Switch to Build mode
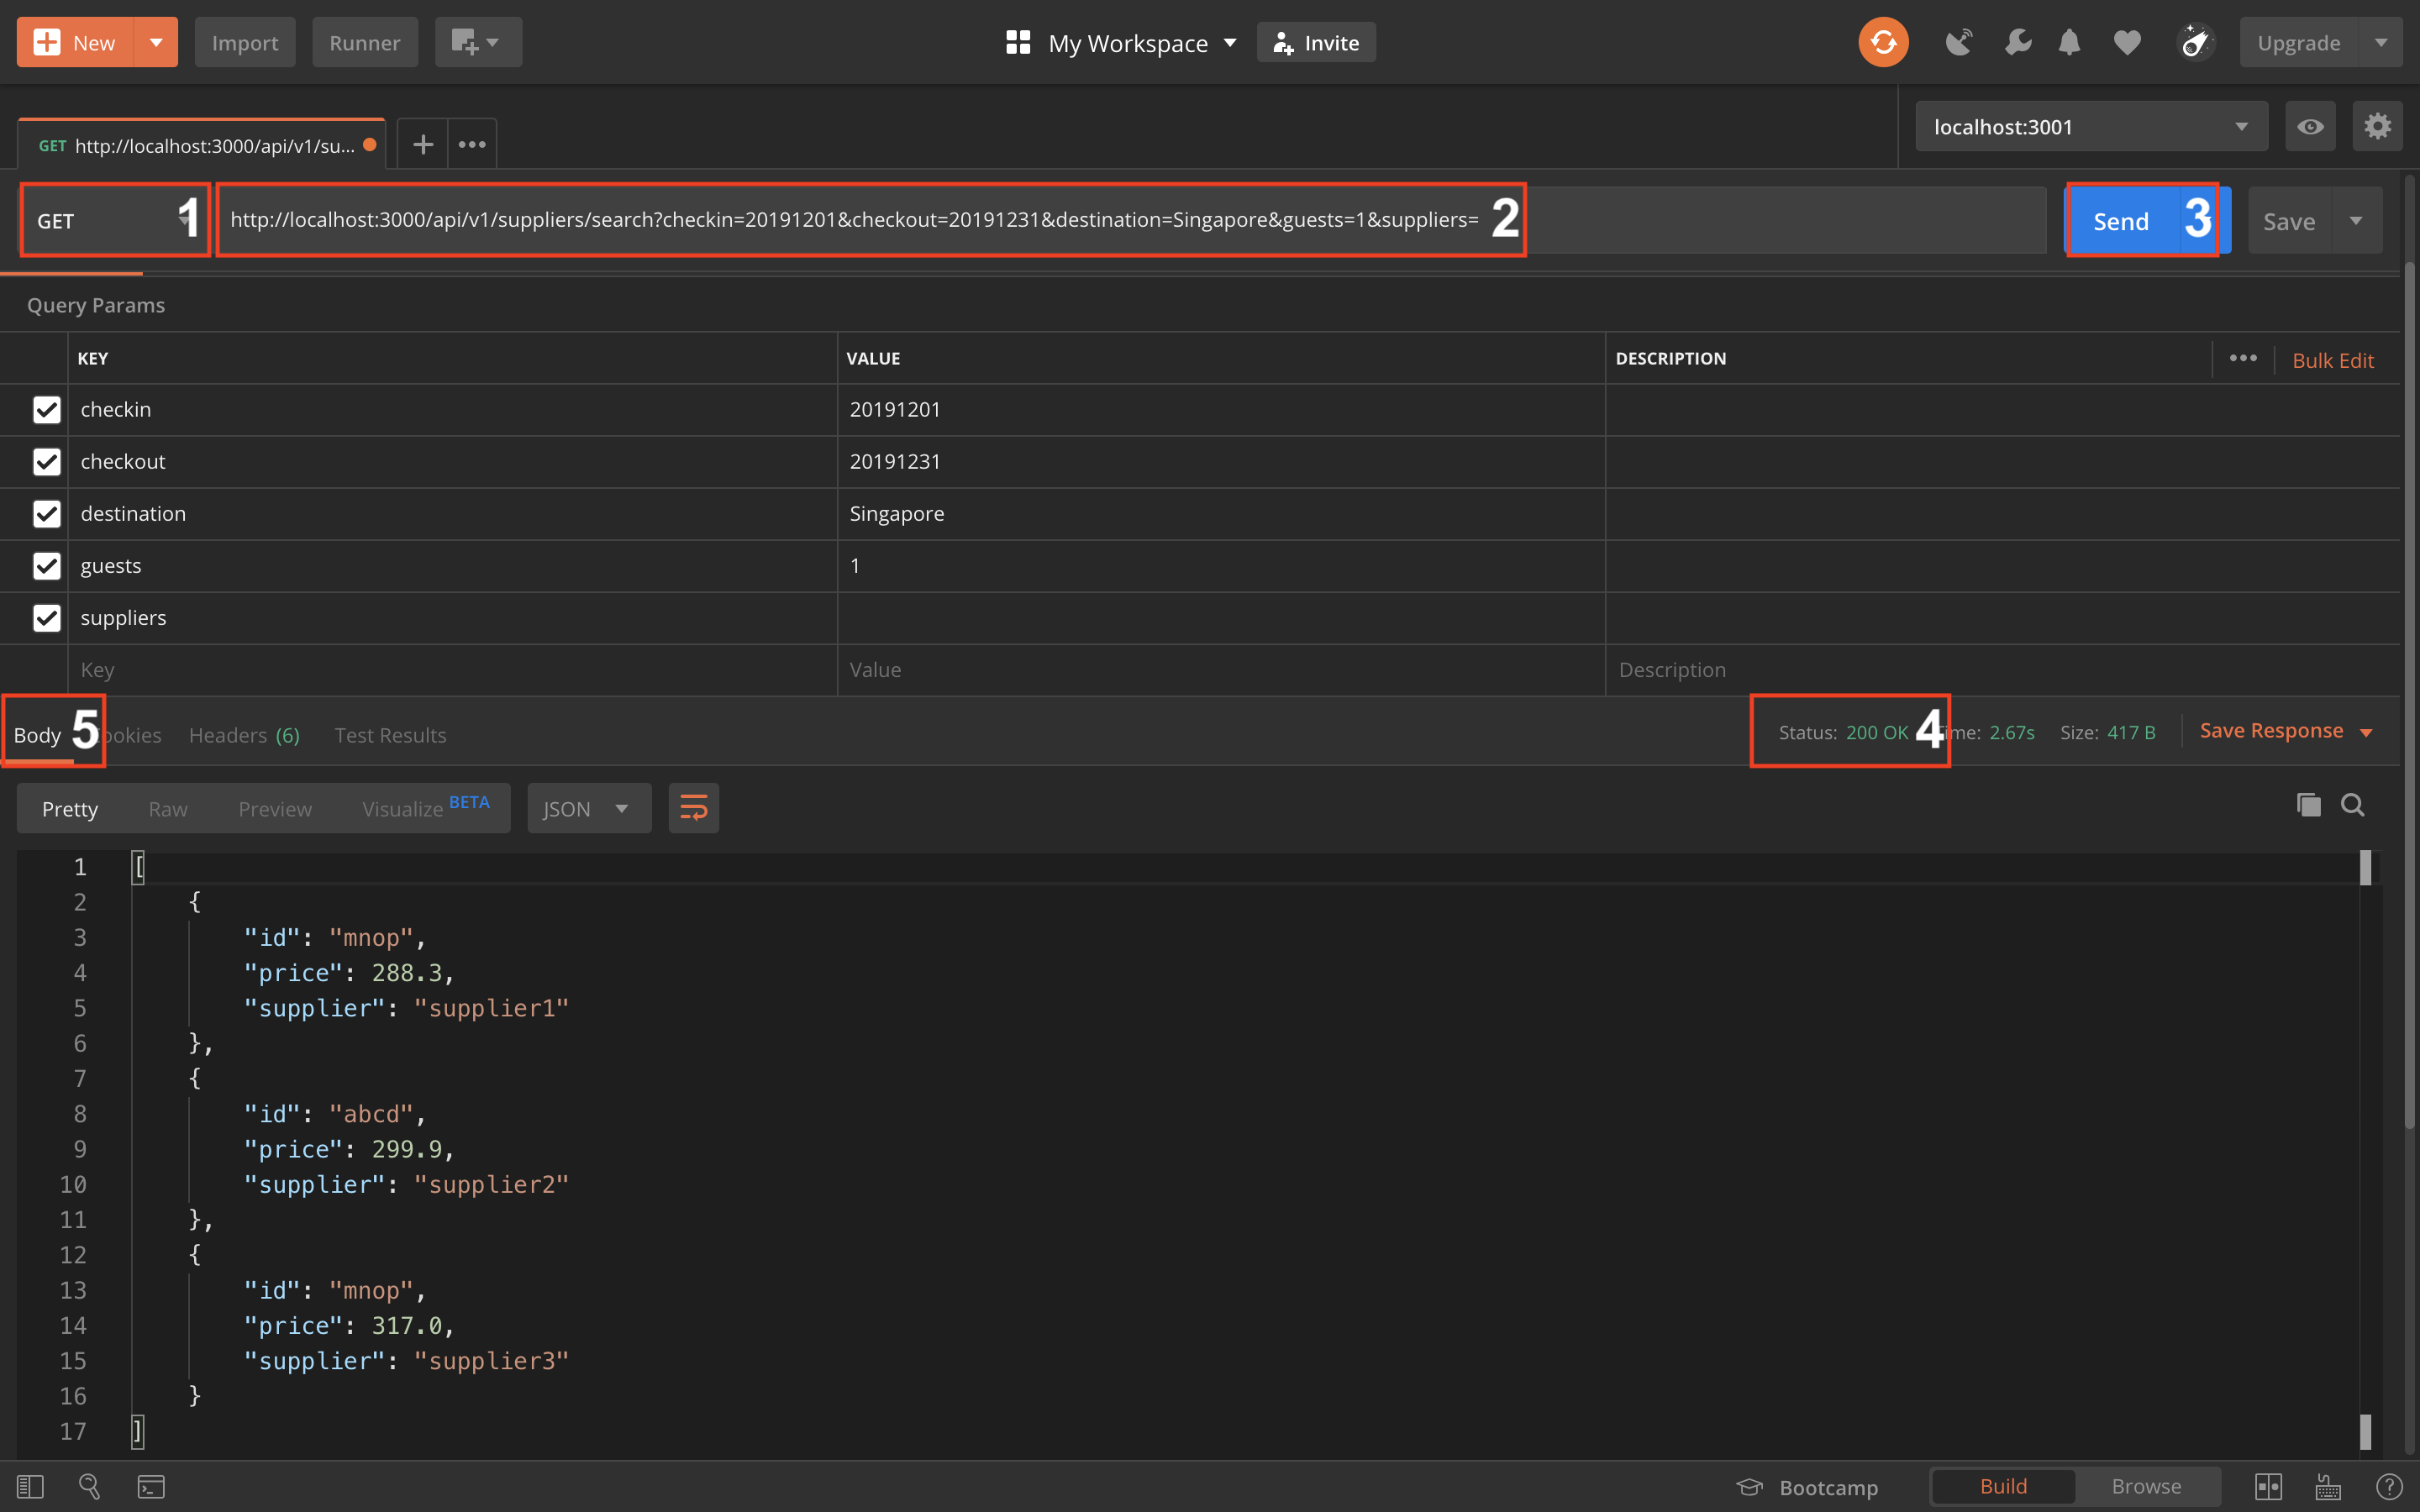 click(2003, 1487)
